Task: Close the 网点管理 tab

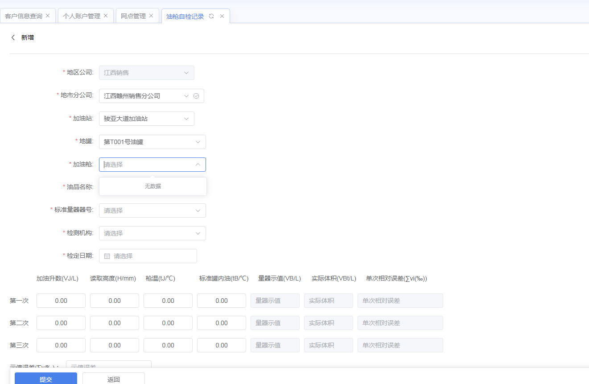Action: click(x=151, y=16)
